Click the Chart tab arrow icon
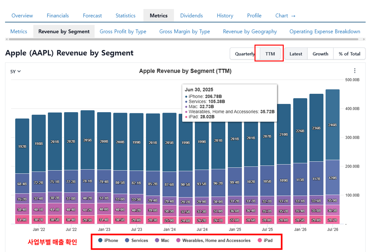The height and width of the screenshot is (252, 371). tap(293, 16)
